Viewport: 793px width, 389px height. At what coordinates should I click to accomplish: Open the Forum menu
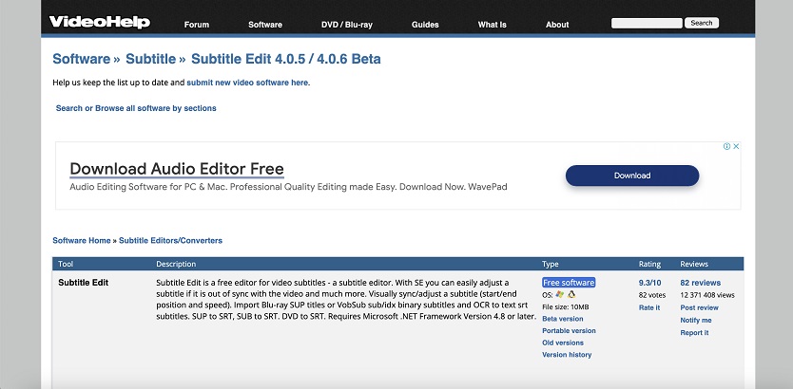(197, 25)
